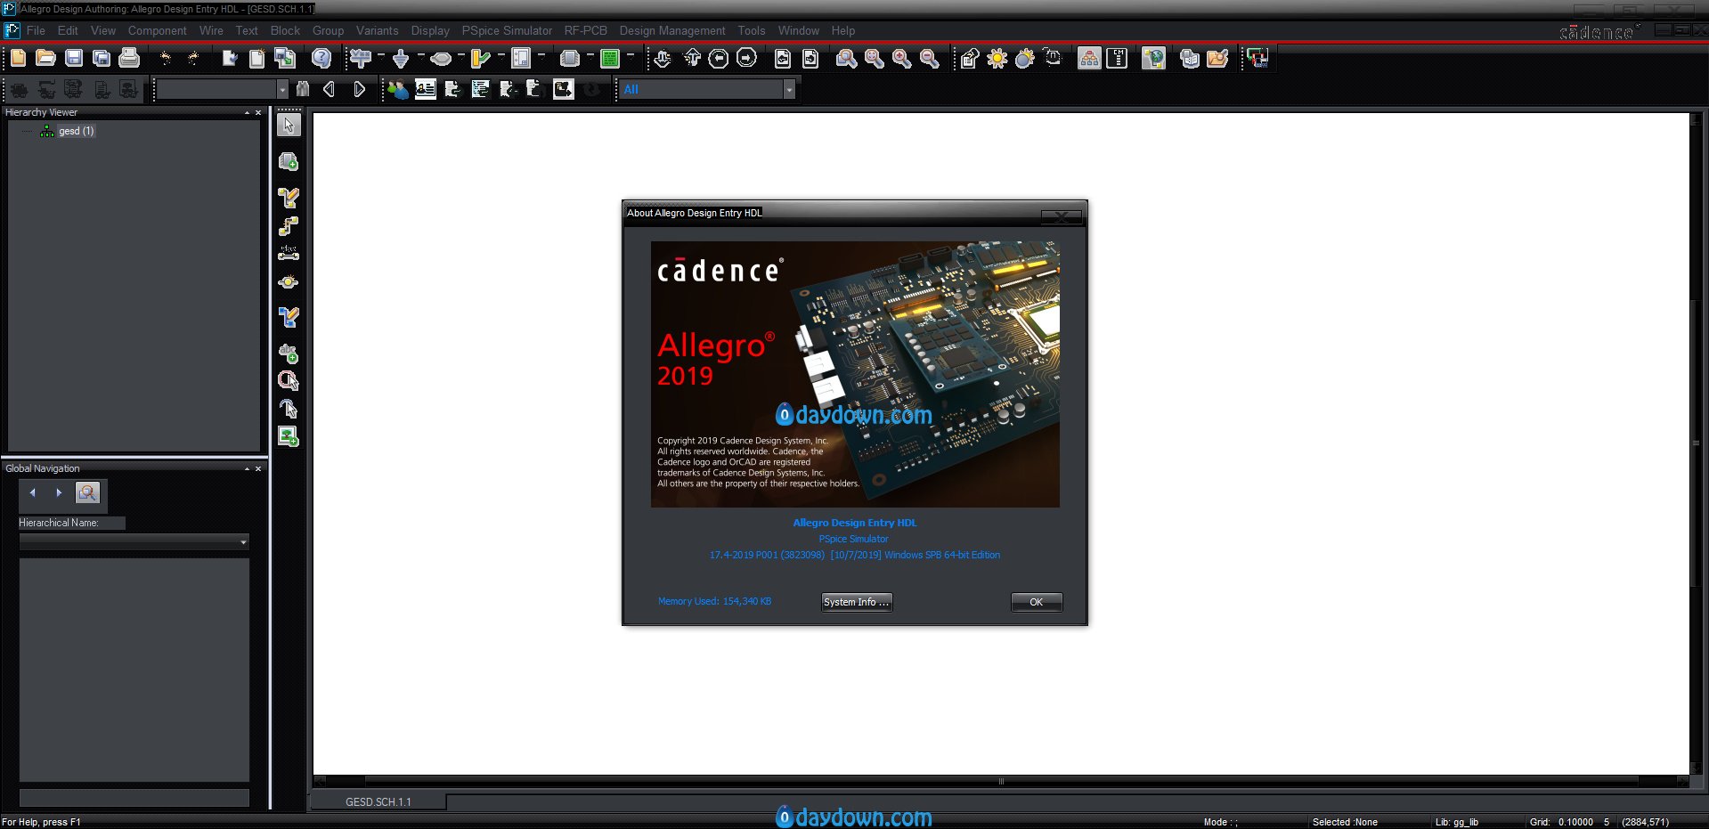Image resolution: width=1709 pixels, height=829 pixels.
Task: Click the next page right-arrow circle icon
Action: point(746,59)
